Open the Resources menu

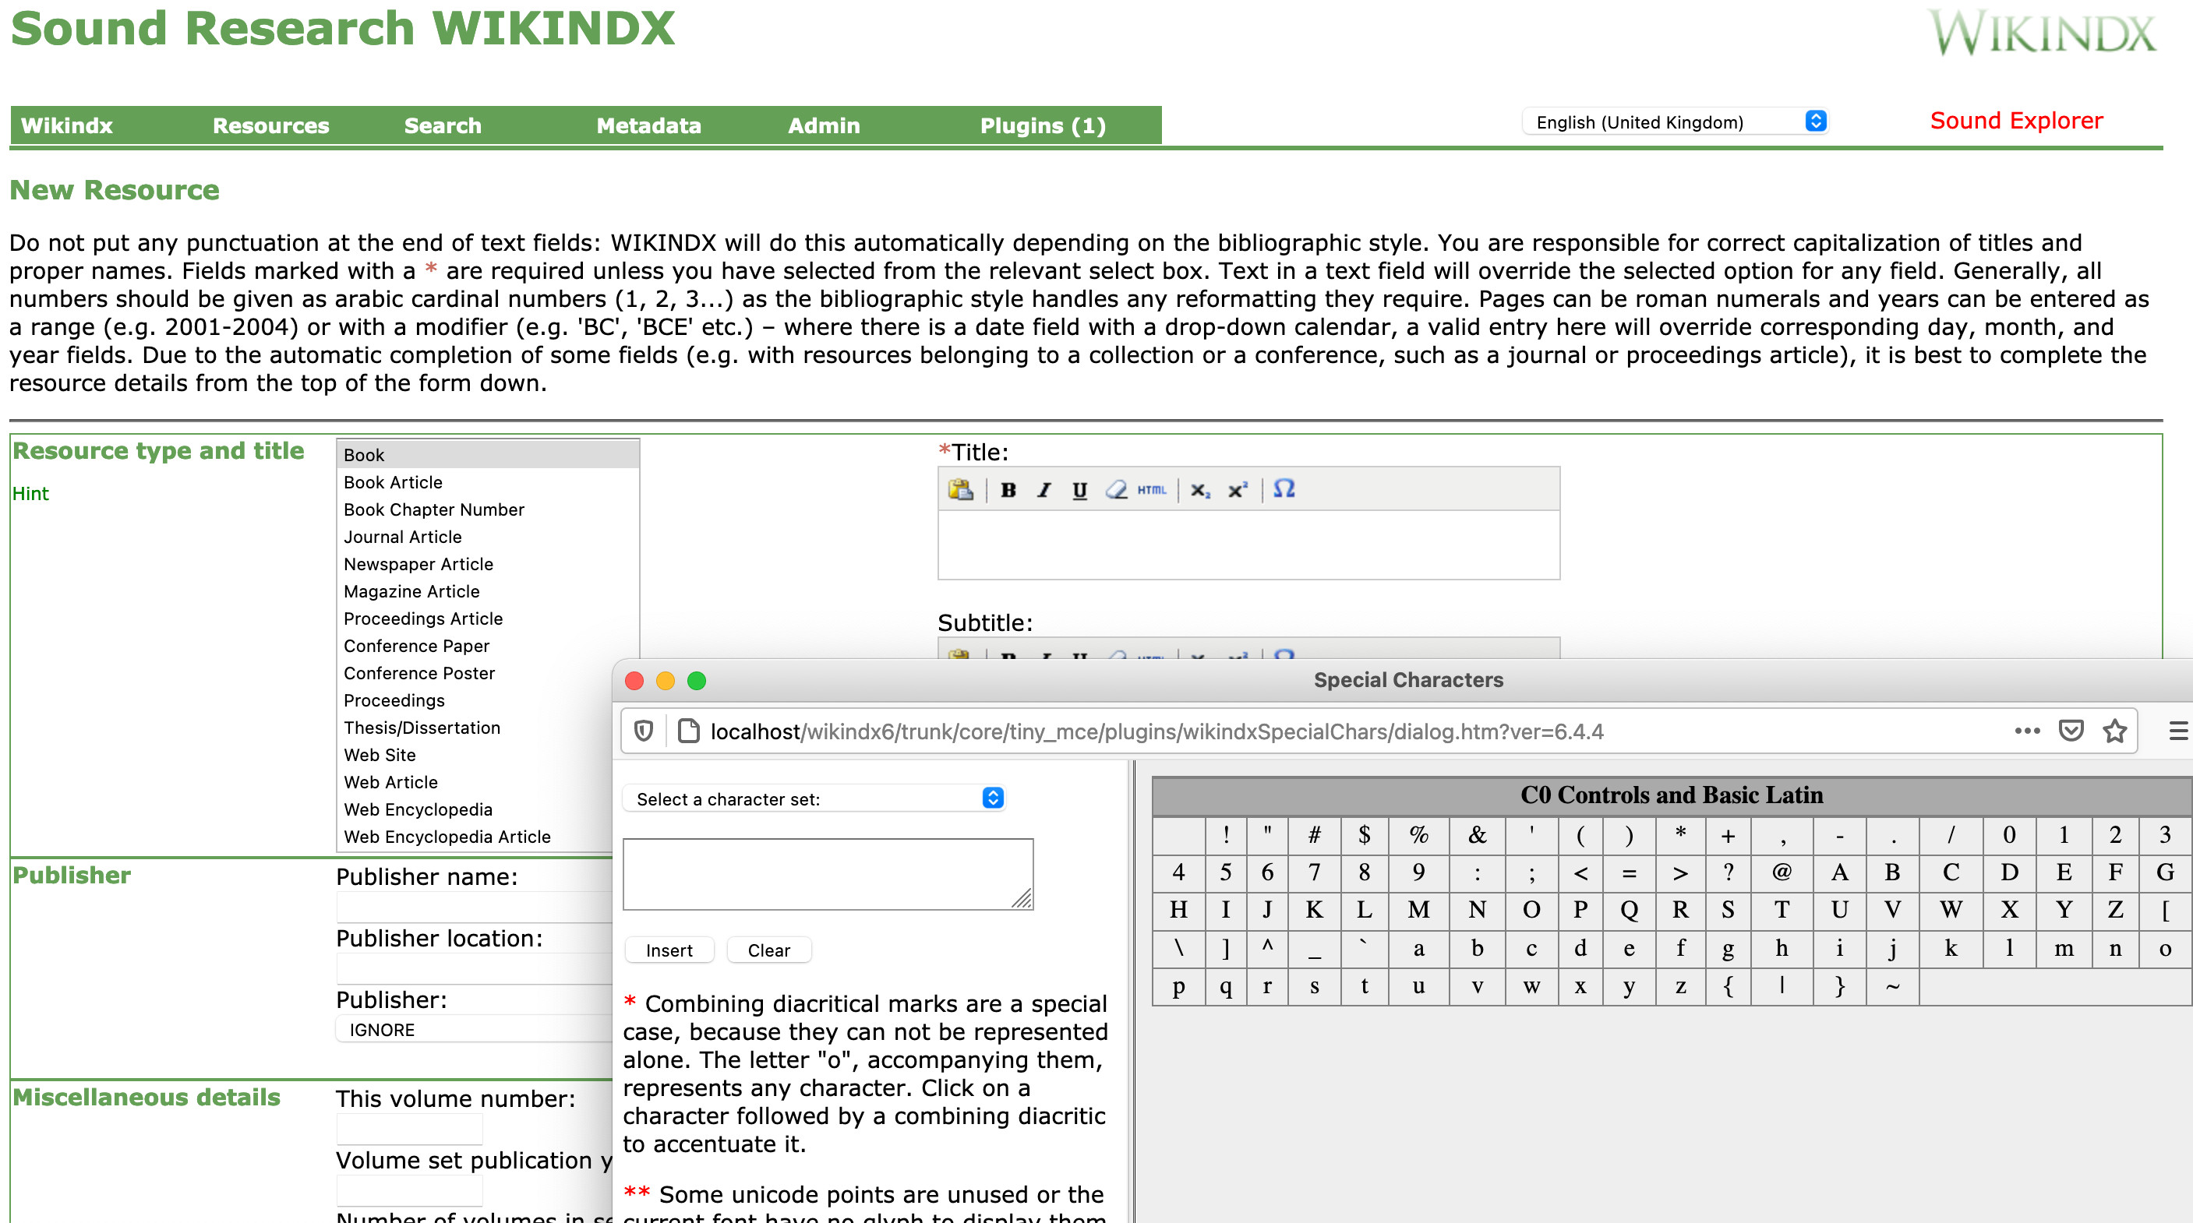point(270,126)
